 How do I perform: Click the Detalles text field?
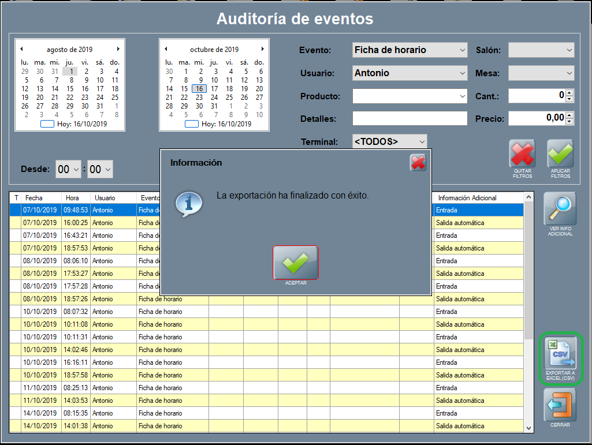[x=409, y=119]
